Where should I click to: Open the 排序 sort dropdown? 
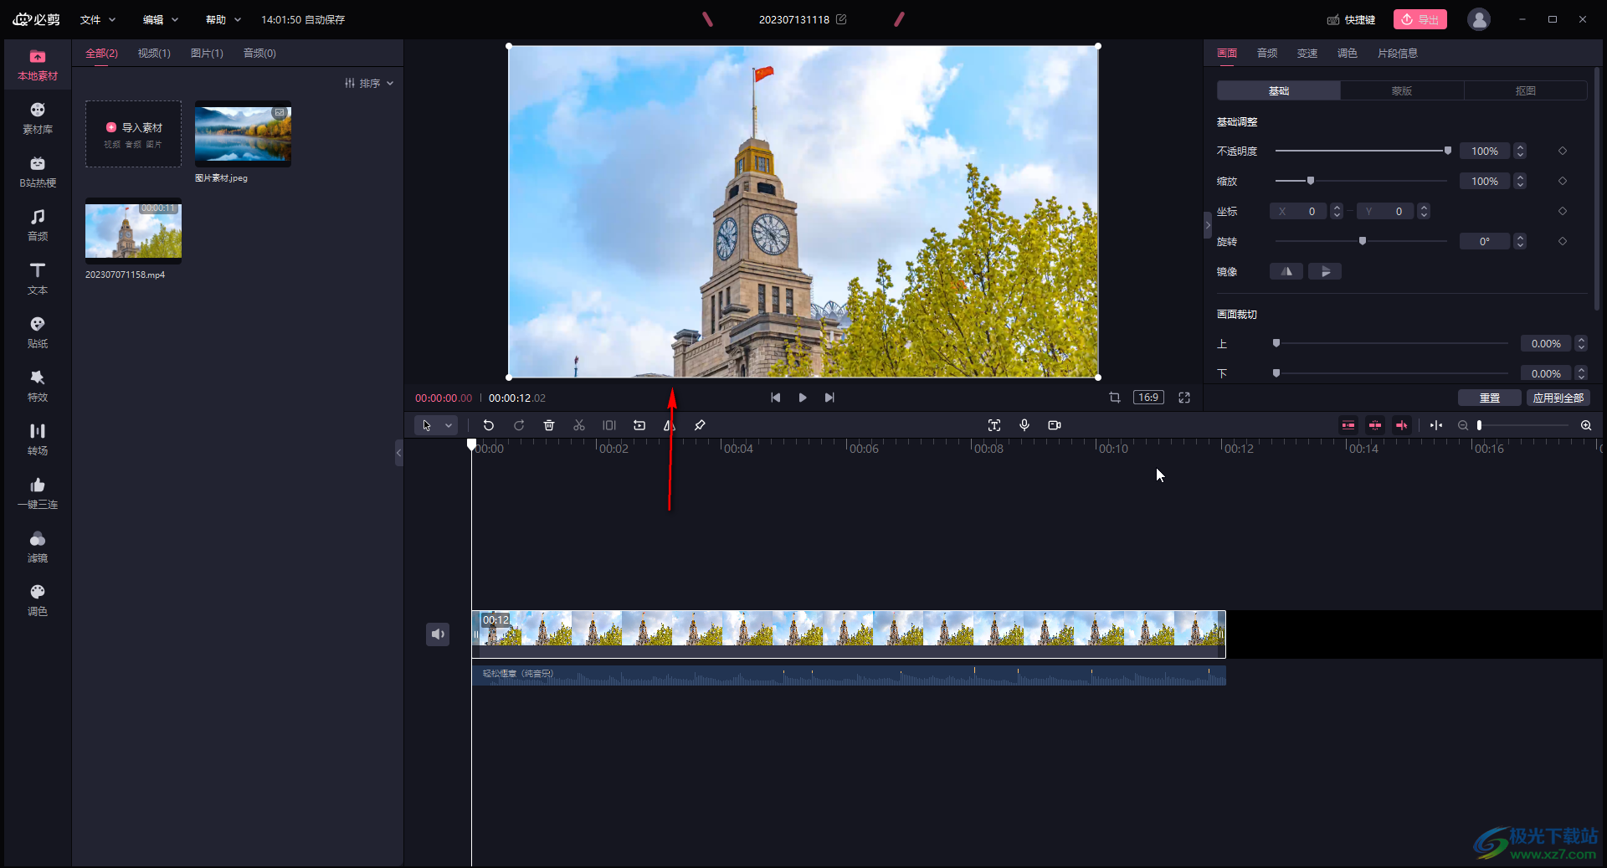point(369,83)
